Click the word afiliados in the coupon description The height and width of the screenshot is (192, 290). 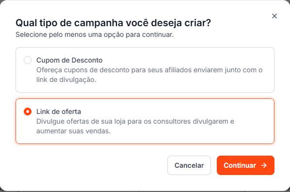point(178,70)
